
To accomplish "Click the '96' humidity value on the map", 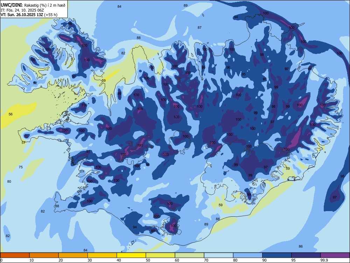I will pos(228,68).
